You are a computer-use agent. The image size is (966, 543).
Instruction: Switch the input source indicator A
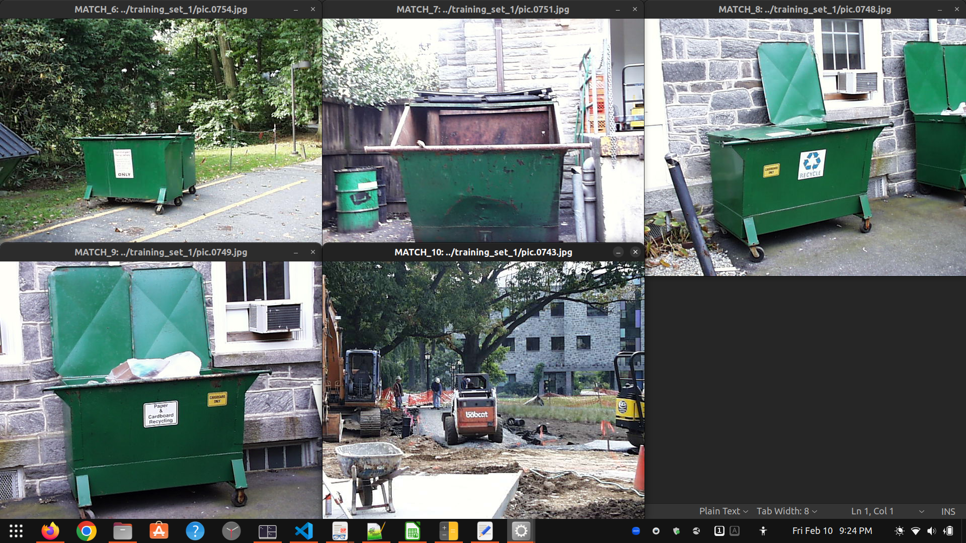pos(735,531)
